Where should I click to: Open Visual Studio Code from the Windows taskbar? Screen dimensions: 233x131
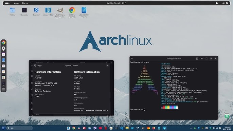pyautogui.click(x=122, y=128)
